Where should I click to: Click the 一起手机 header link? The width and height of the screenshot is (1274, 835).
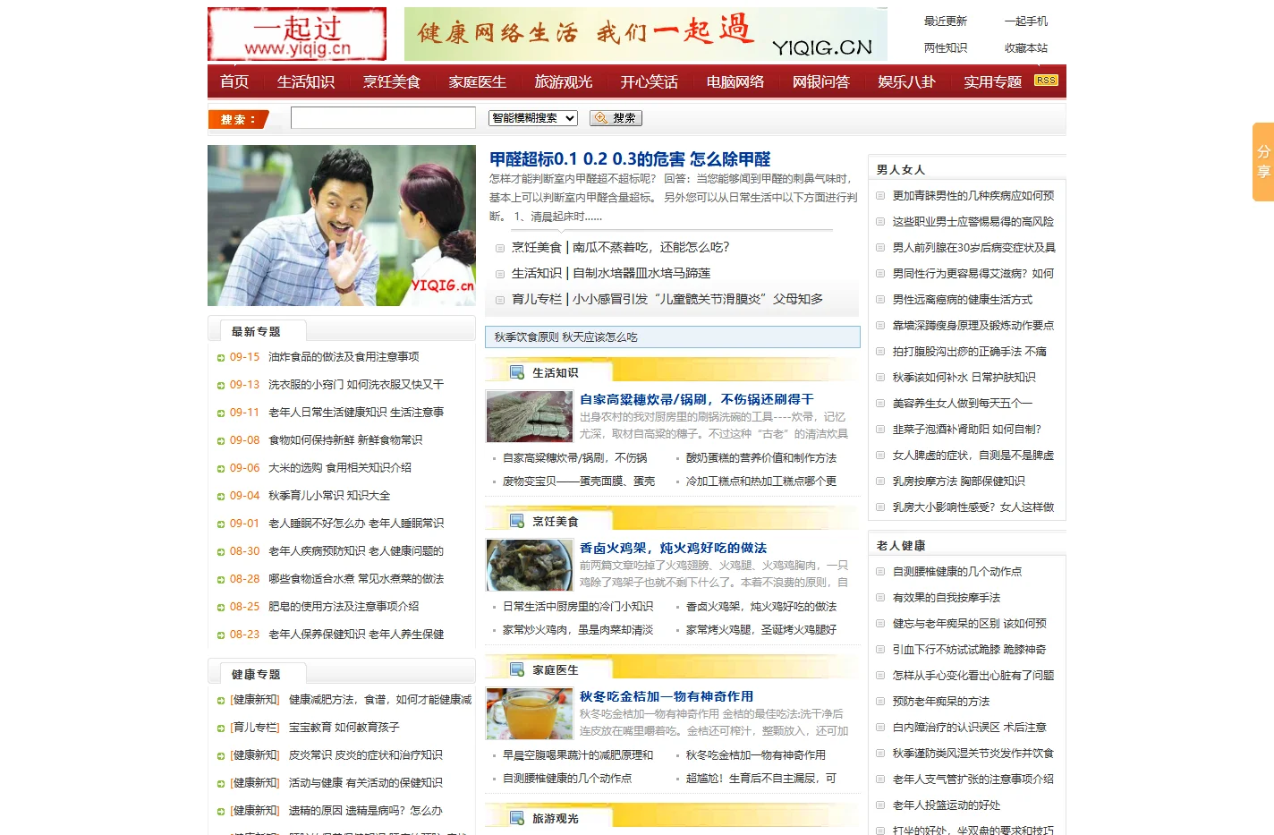point(1026,21)
